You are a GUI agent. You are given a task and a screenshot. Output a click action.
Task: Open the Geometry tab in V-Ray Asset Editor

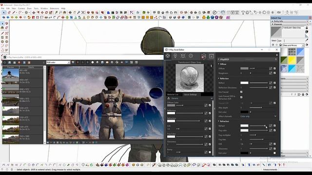pyautogui.click(x=183, y=56)
